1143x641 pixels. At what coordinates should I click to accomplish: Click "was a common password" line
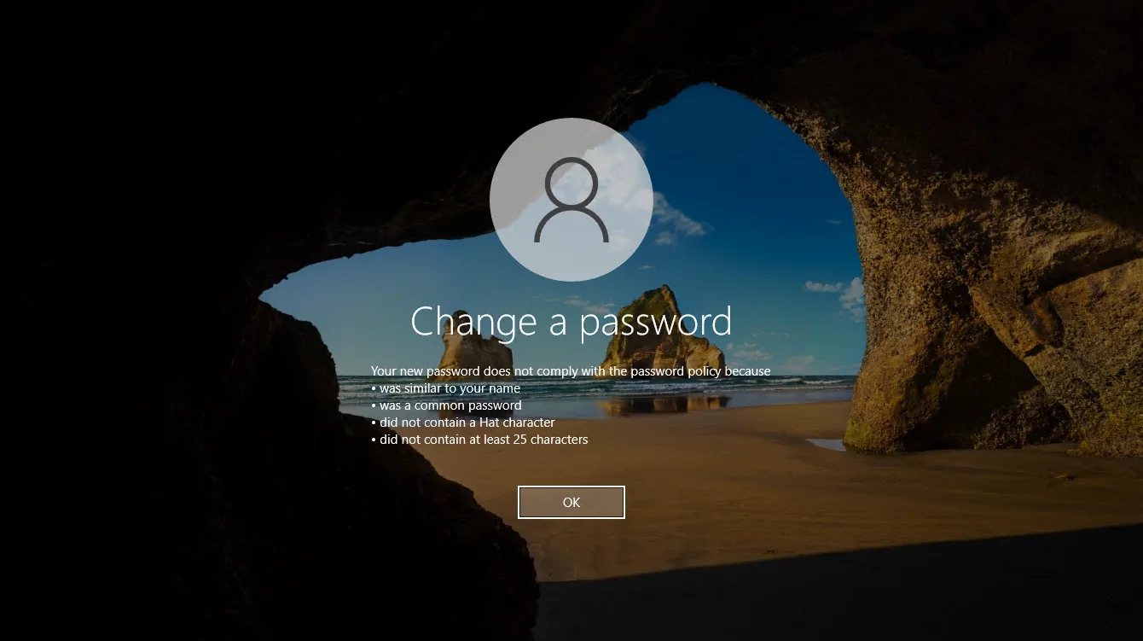[x=446, y=405]
